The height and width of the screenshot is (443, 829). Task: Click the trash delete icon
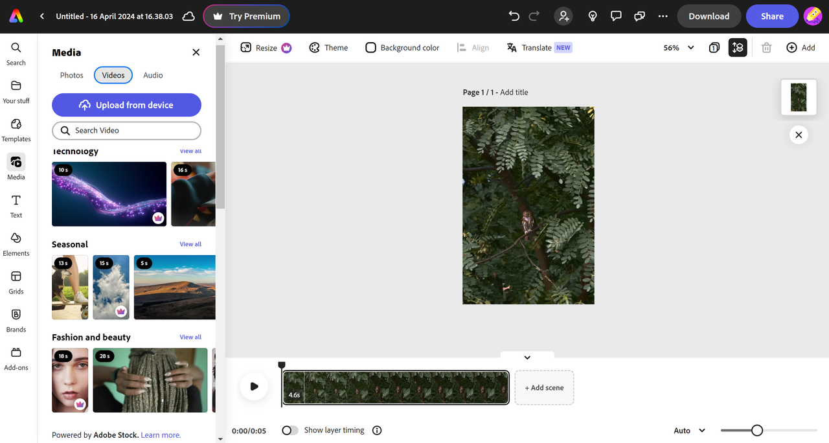click(766, 48)
